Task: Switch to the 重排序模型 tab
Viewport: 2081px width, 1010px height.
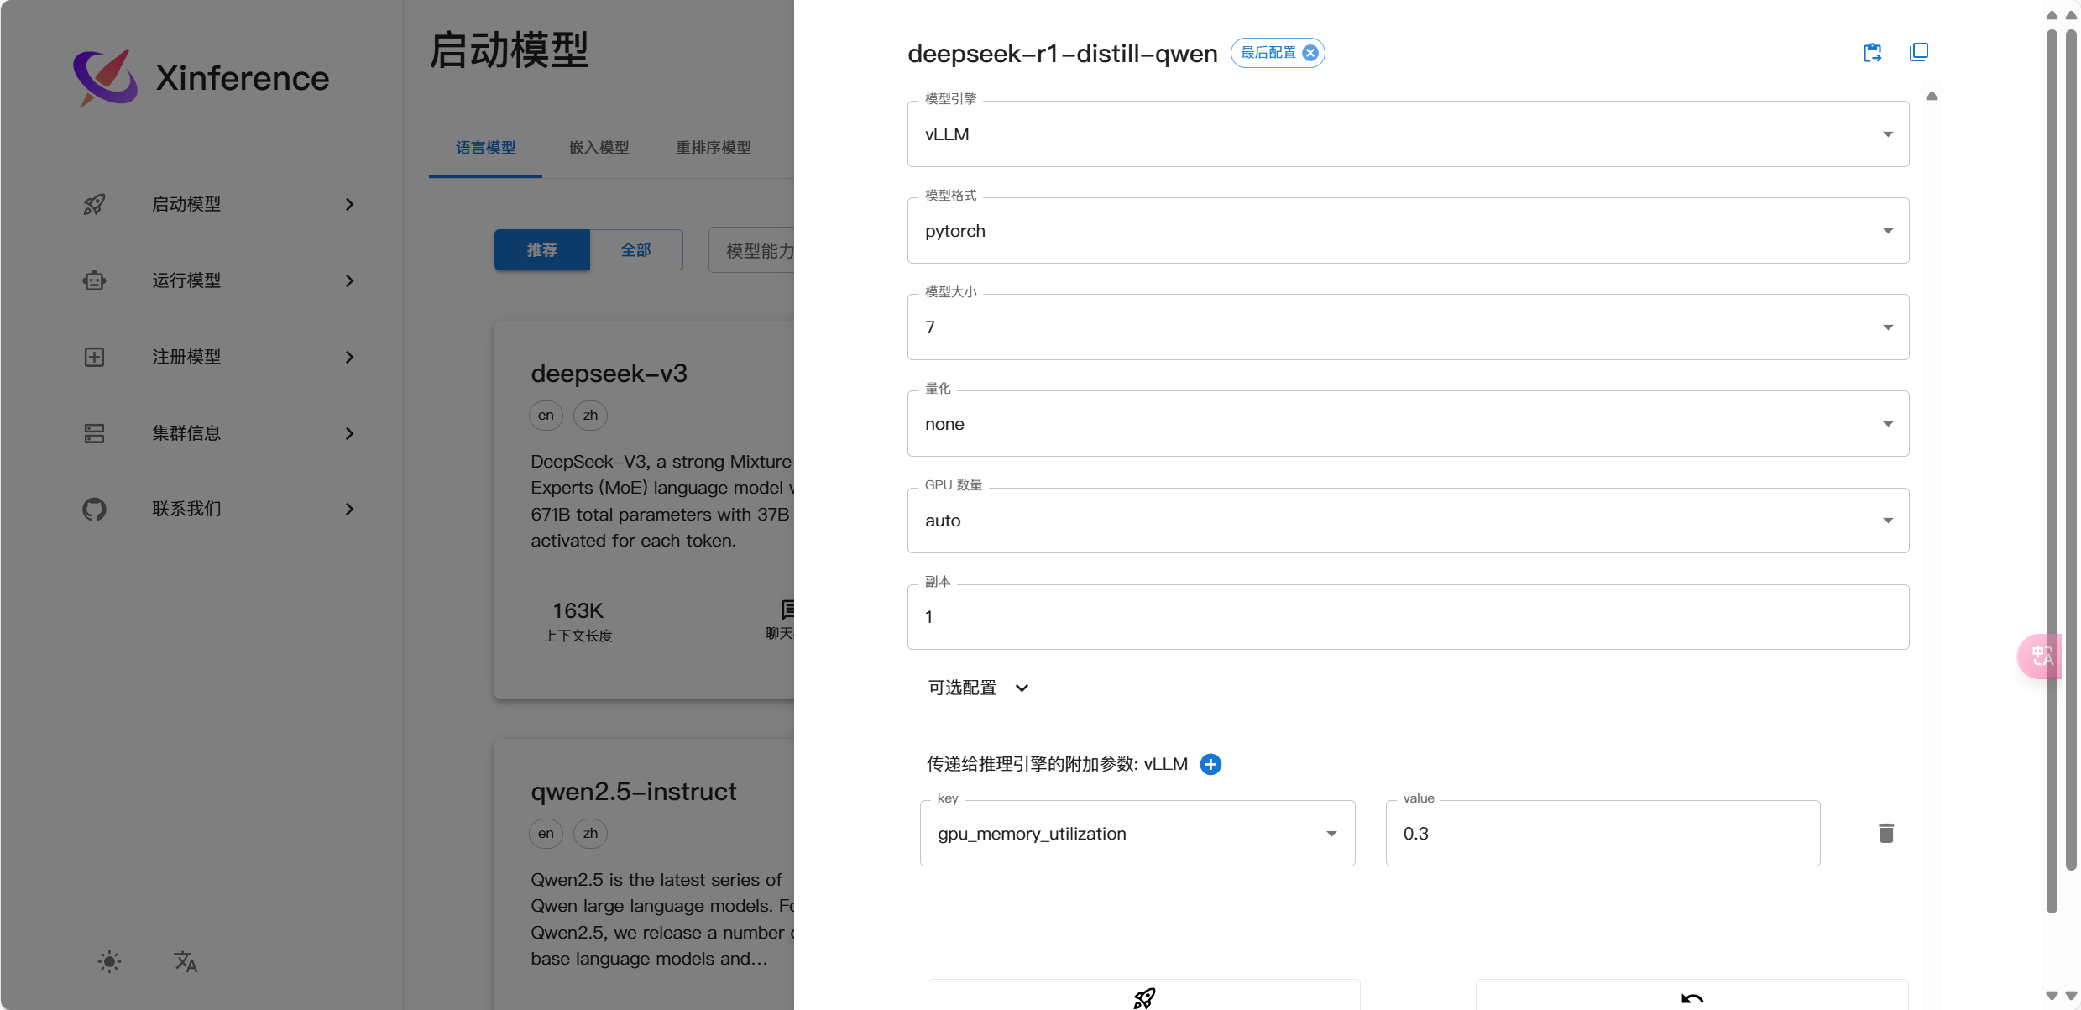Action: click(x=714, y=148)
